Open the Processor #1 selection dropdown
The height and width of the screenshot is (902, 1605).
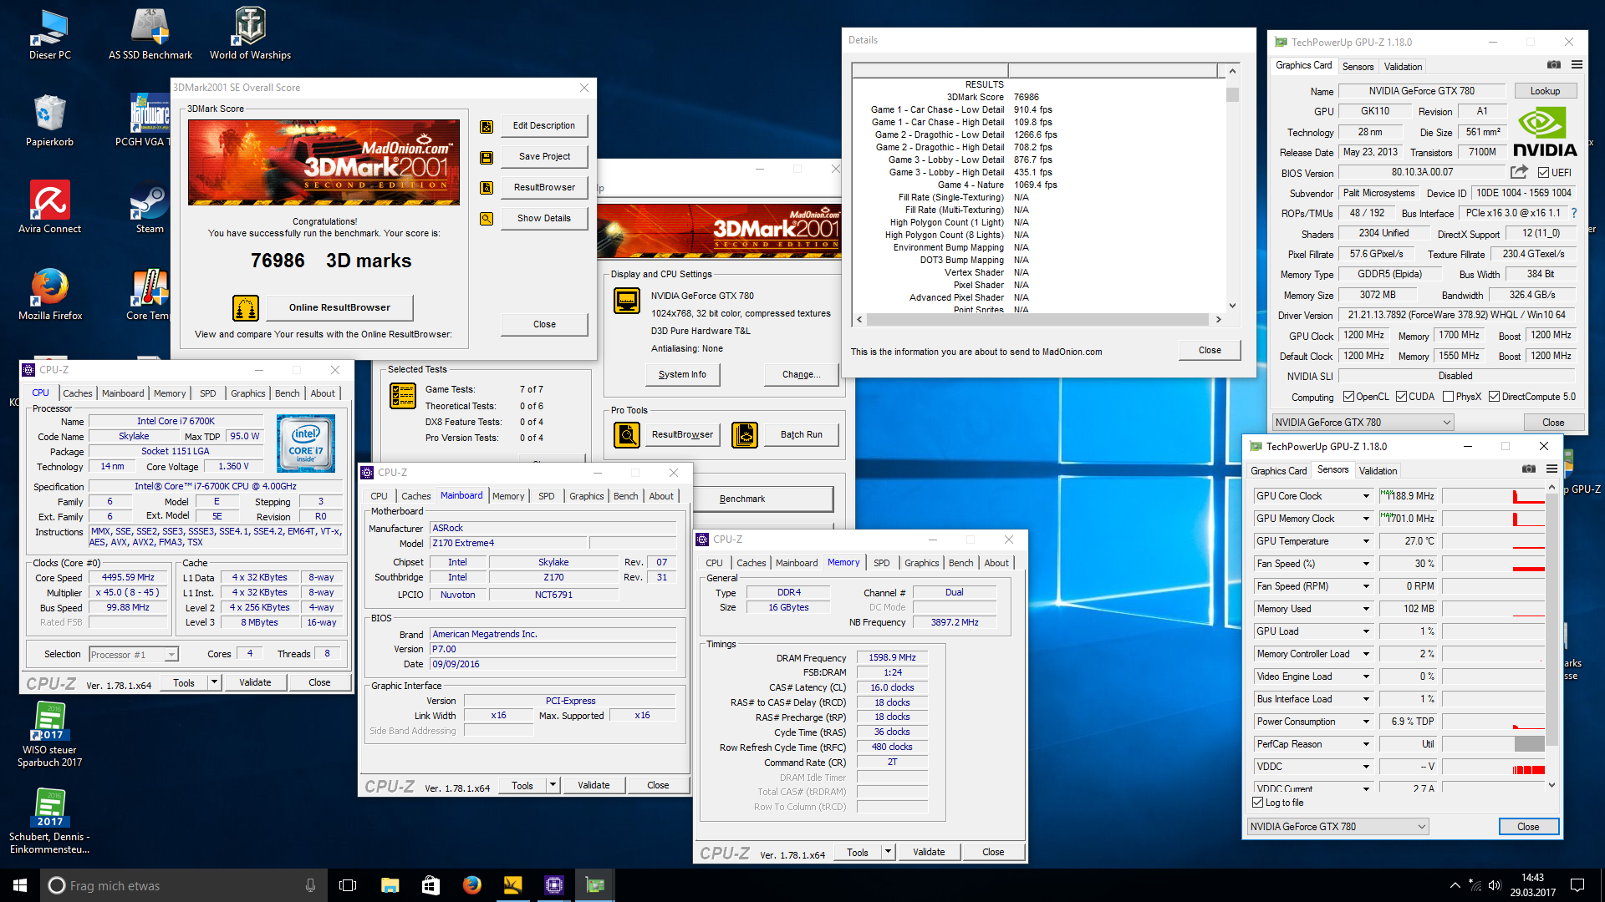coord(134,655)
